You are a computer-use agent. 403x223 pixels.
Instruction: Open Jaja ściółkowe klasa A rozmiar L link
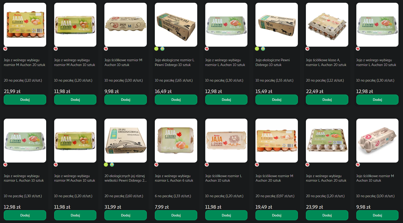(326, 62)
